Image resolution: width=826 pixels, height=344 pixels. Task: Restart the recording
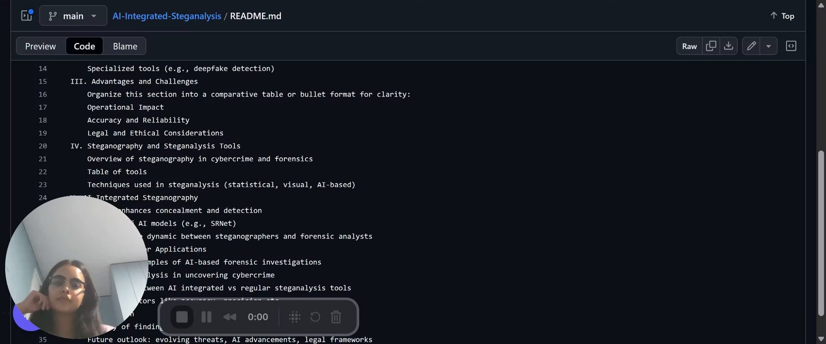pyautogui.click(x=315, y=317)
